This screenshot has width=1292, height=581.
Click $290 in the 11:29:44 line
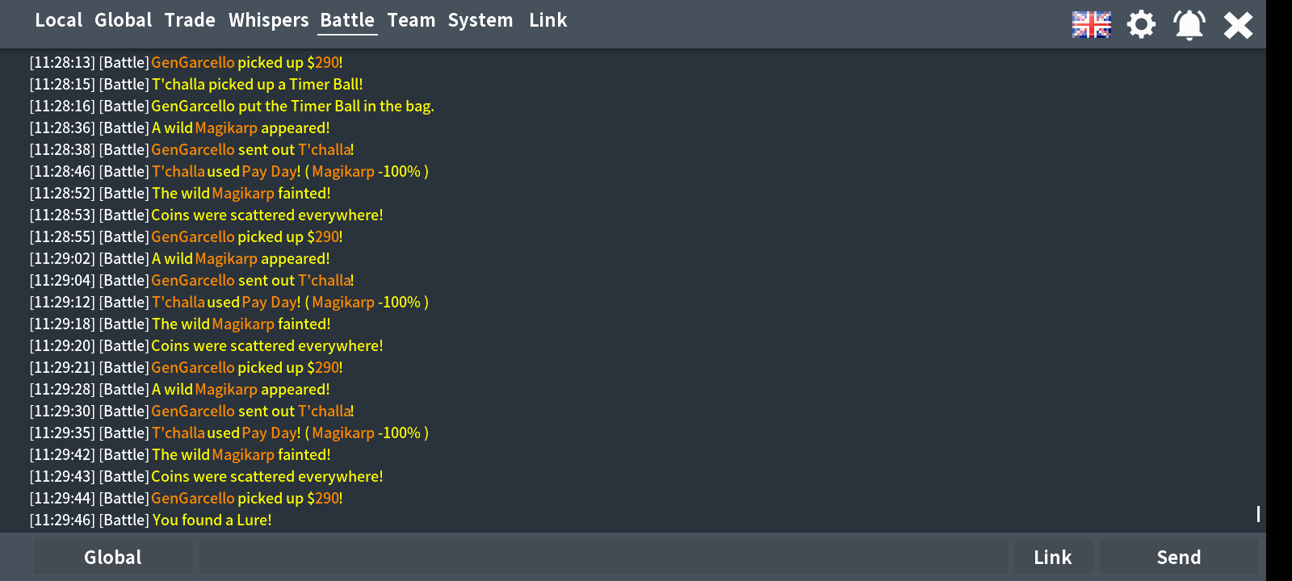[323, 498]
